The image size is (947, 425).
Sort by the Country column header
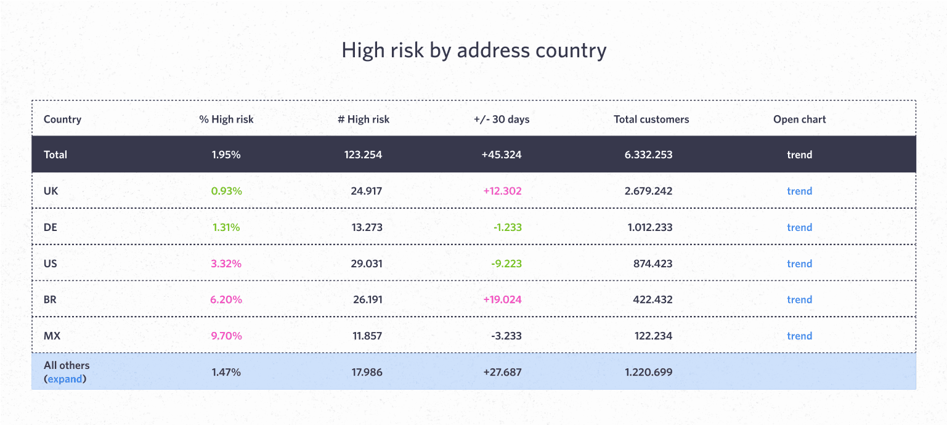(62, 119)
